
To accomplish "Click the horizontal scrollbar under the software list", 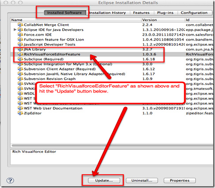I will point(113,146).
